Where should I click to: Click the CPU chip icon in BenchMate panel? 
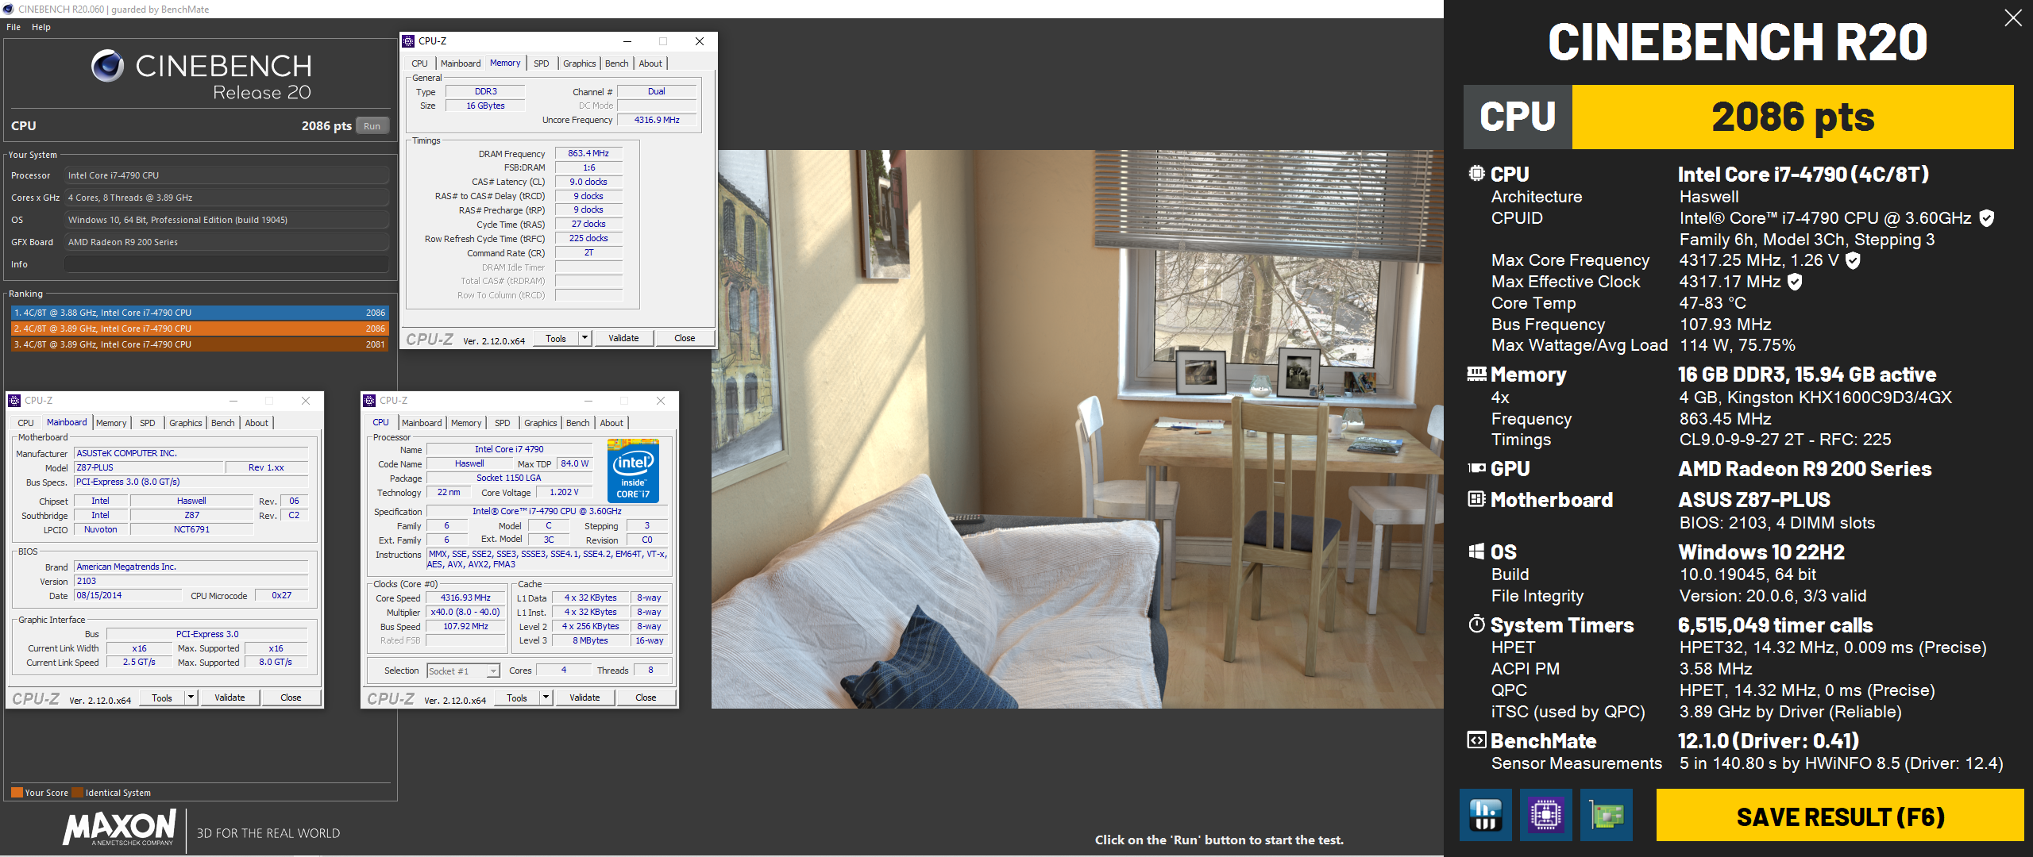click(x=1476, y=173)
